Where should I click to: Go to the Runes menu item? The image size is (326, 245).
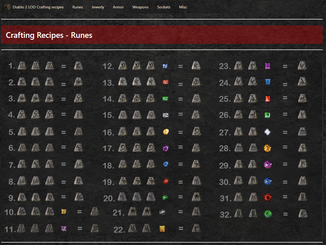pyautogui.click(x=78, y=7)
